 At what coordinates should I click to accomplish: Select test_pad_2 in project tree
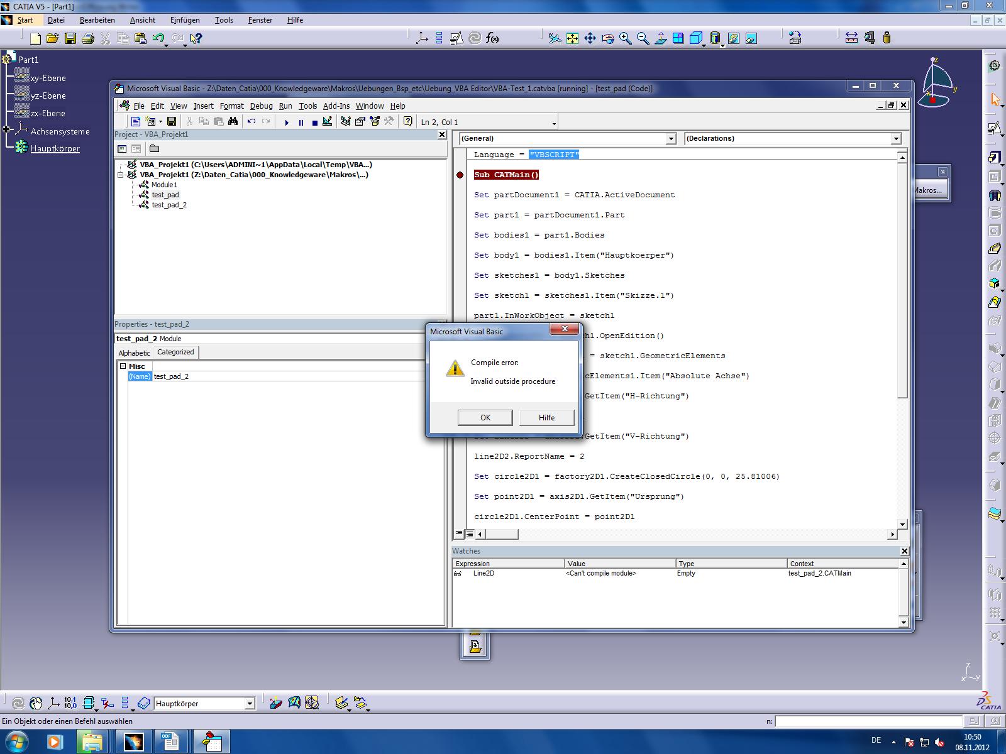pyautogui.click(x=169, y=205)
